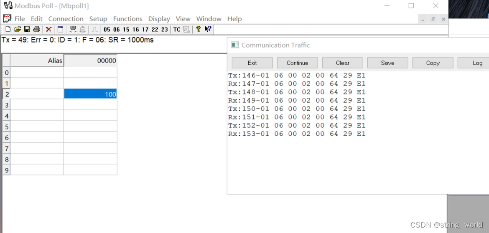Open the Functions menu

pos(127,19)
